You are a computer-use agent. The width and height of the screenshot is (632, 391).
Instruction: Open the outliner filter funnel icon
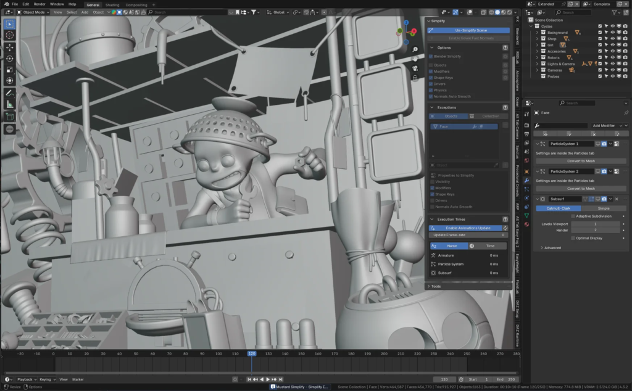click(x=614, y=12)
